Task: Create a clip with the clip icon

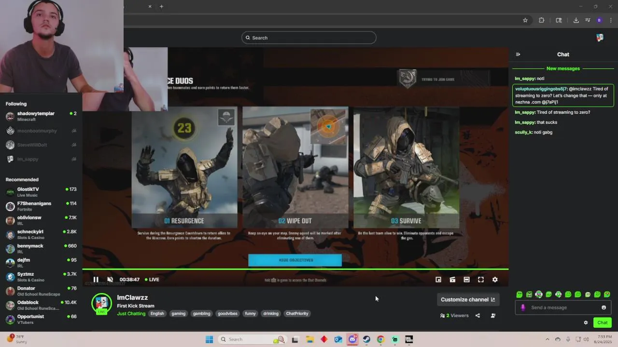Action: pyautogui.click(x=452, y=280)
